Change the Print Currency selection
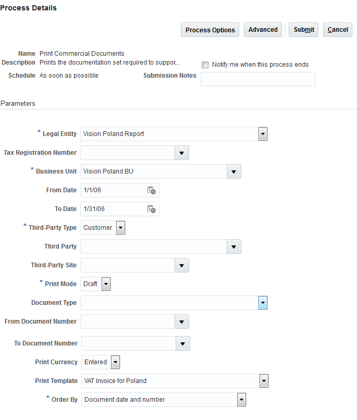This screenshot has width=357, height=420. 115,362
